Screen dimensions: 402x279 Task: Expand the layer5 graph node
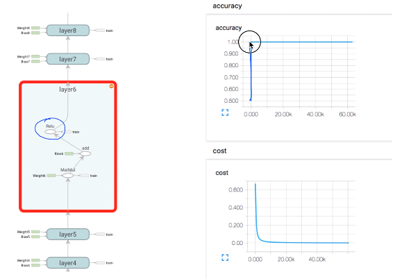[68, 234]
